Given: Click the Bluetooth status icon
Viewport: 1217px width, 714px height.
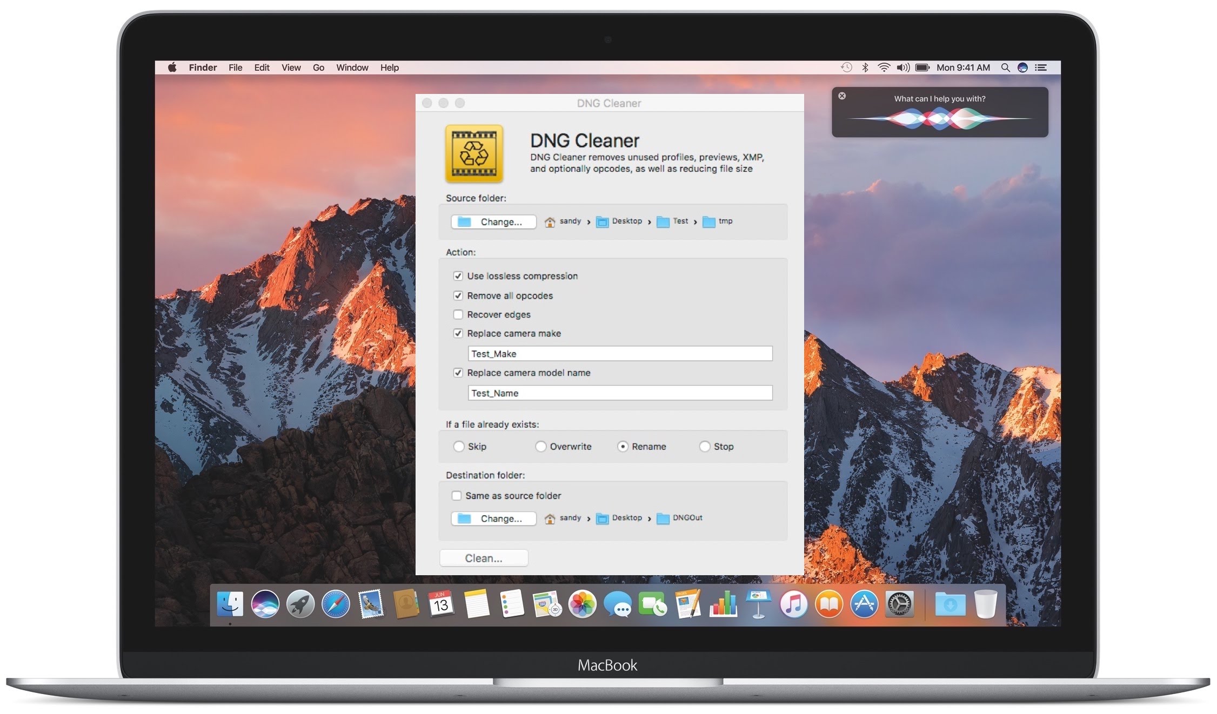Looking at the screenshot, I should tap(865, 68).
